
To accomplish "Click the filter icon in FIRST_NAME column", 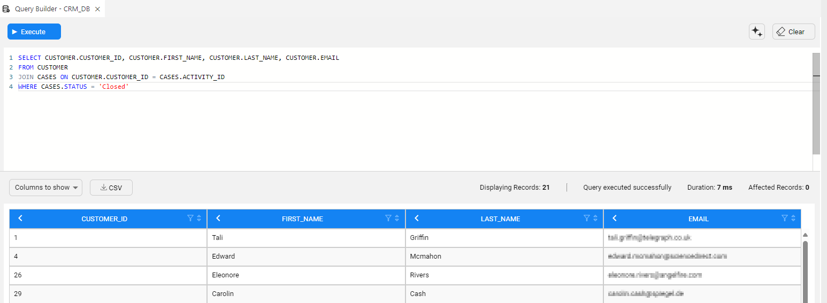I will coord(388,218).
